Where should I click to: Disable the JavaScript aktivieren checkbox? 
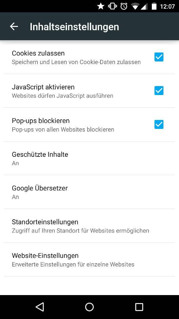click(x=159, y=90)
